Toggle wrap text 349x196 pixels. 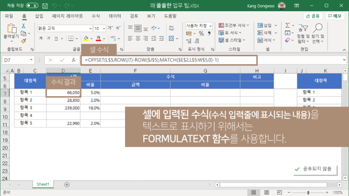click(x=171, y=28)
